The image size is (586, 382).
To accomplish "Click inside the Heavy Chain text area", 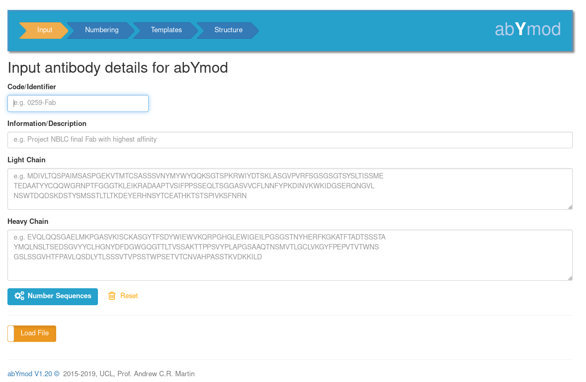I will click(x=290, y=255).
